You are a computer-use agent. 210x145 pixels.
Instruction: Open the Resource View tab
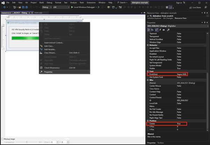pyautogui.click(x=180, y=18)
